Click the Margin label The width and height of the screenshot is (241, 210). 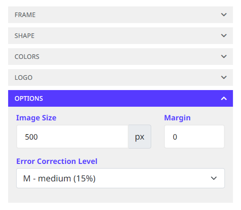[178, 118]
